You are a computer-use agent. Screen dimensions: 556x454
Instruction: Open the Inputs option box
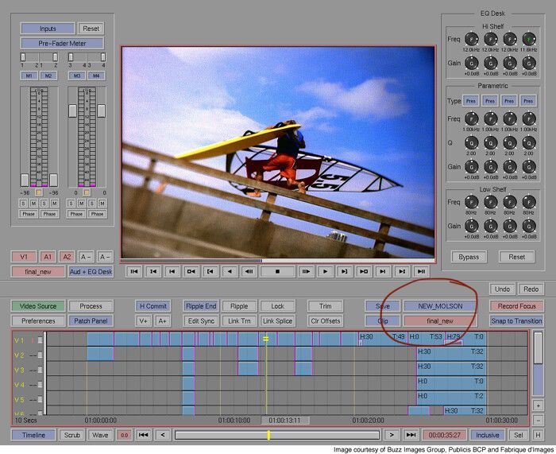48,29
